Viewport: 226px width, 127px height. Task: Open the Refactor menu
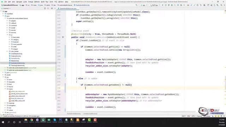coord(37,2)
